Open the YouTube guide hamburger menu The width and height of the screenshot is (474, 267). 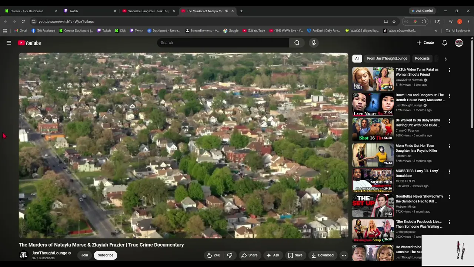pos(9,43)
